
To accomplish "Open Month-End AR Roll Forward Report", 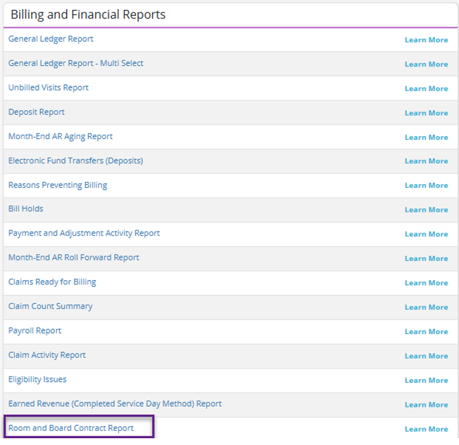I will [x=73, y=257].
